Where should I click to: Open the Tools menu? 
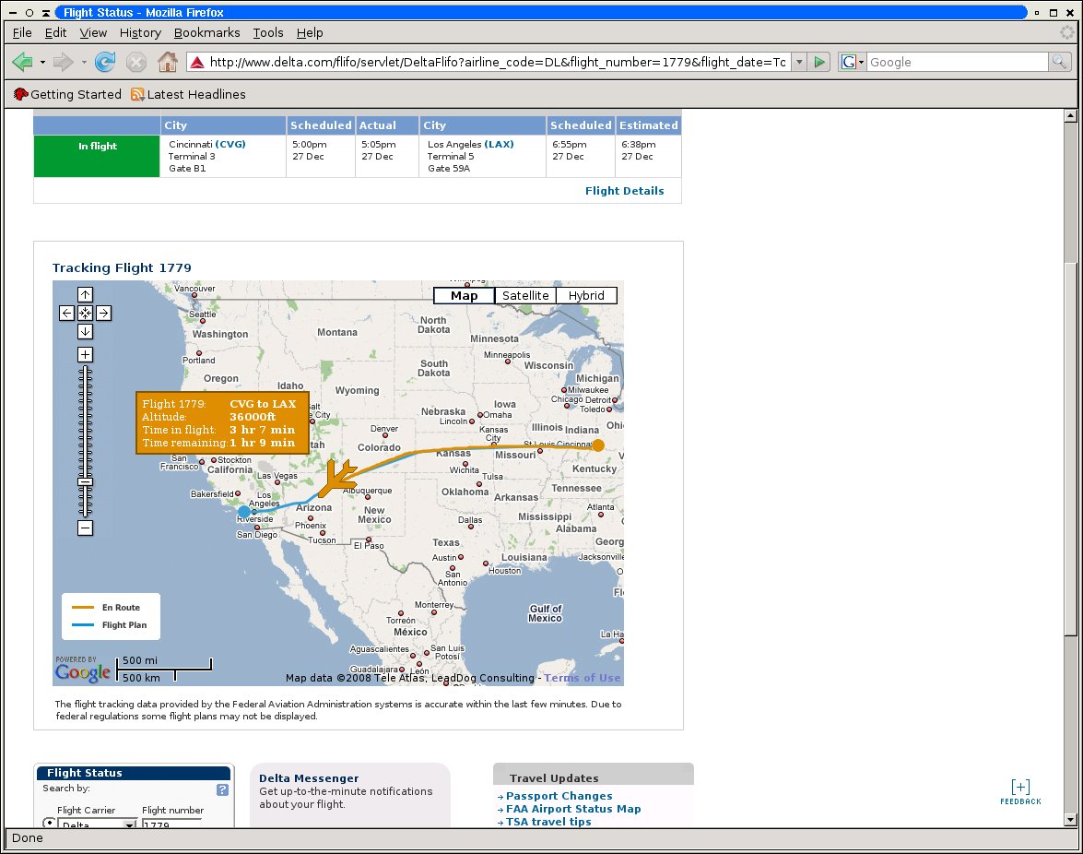pos(268,32)
